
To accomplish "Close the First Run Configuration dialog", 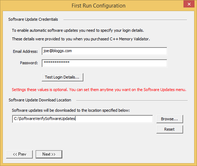I will (x=189, y=4).
